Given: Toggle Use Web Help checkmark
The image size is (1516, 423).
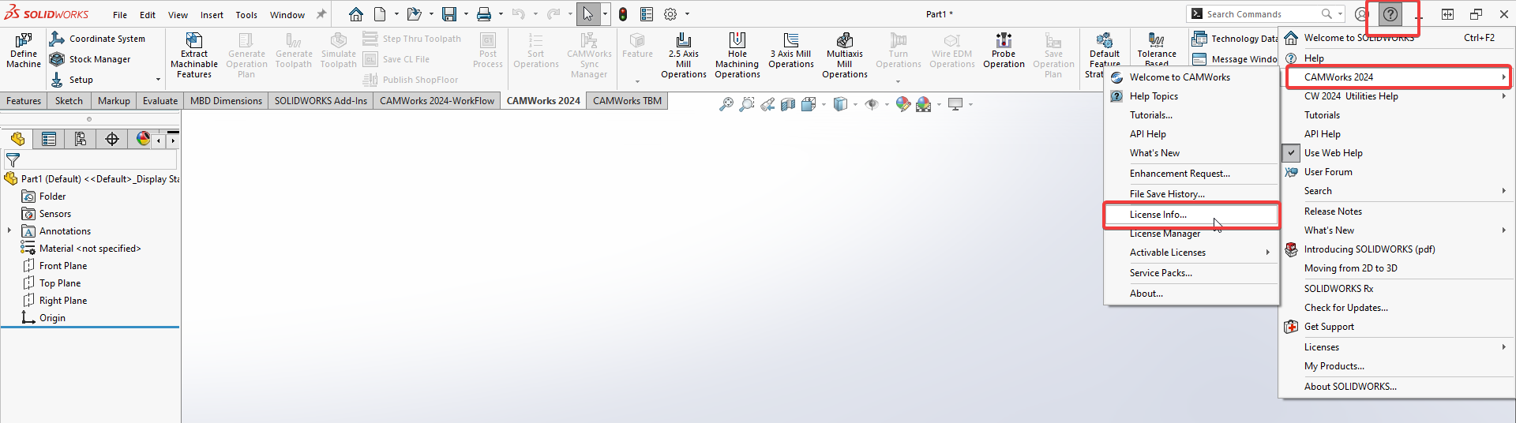Looking at the screenshot, I should 1291,153.
